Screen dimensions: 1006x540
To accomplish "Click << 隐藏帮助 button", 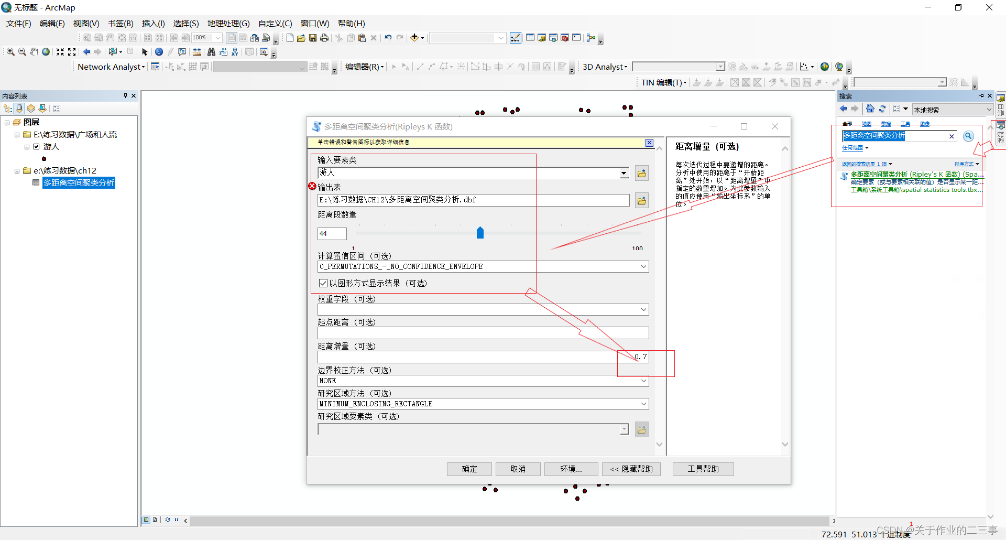I will (x=631, y=469).
